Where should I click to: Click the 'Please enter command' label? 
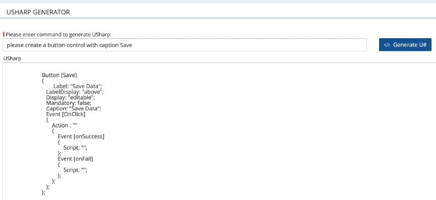tap(59, 34)
